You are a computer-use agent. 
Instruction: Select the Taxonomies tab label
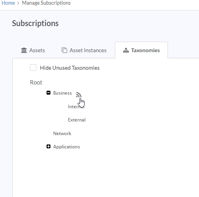[145, 50]
